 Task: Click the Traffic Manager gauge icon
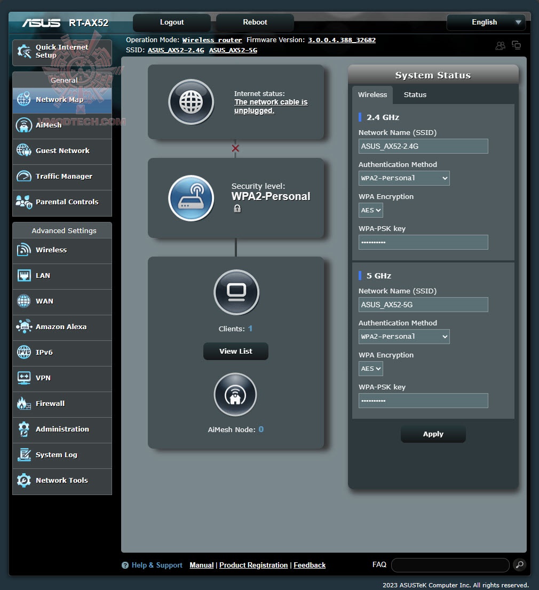[23, 176]
